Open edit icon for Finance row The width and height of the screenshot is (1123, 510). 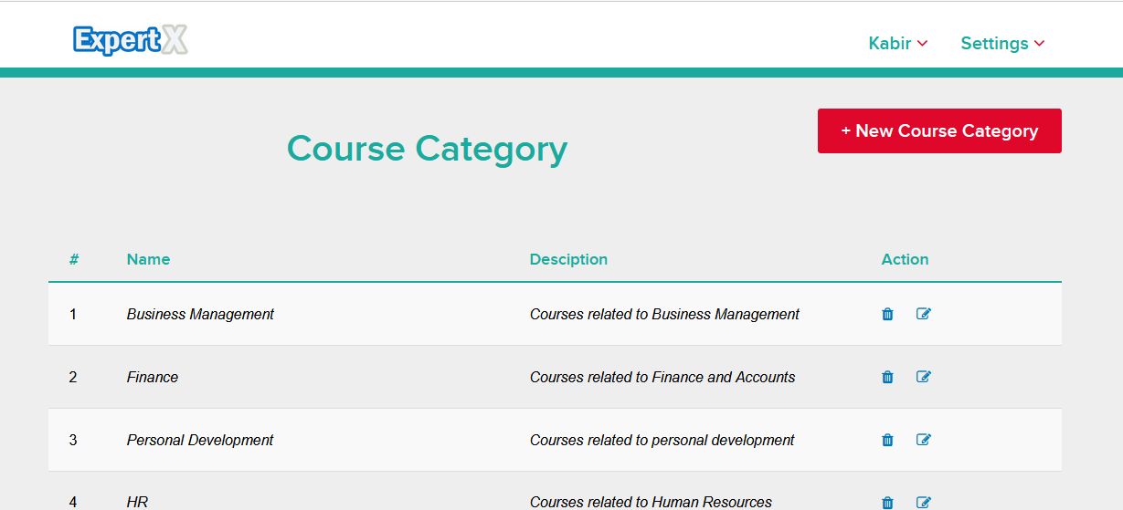924,377
